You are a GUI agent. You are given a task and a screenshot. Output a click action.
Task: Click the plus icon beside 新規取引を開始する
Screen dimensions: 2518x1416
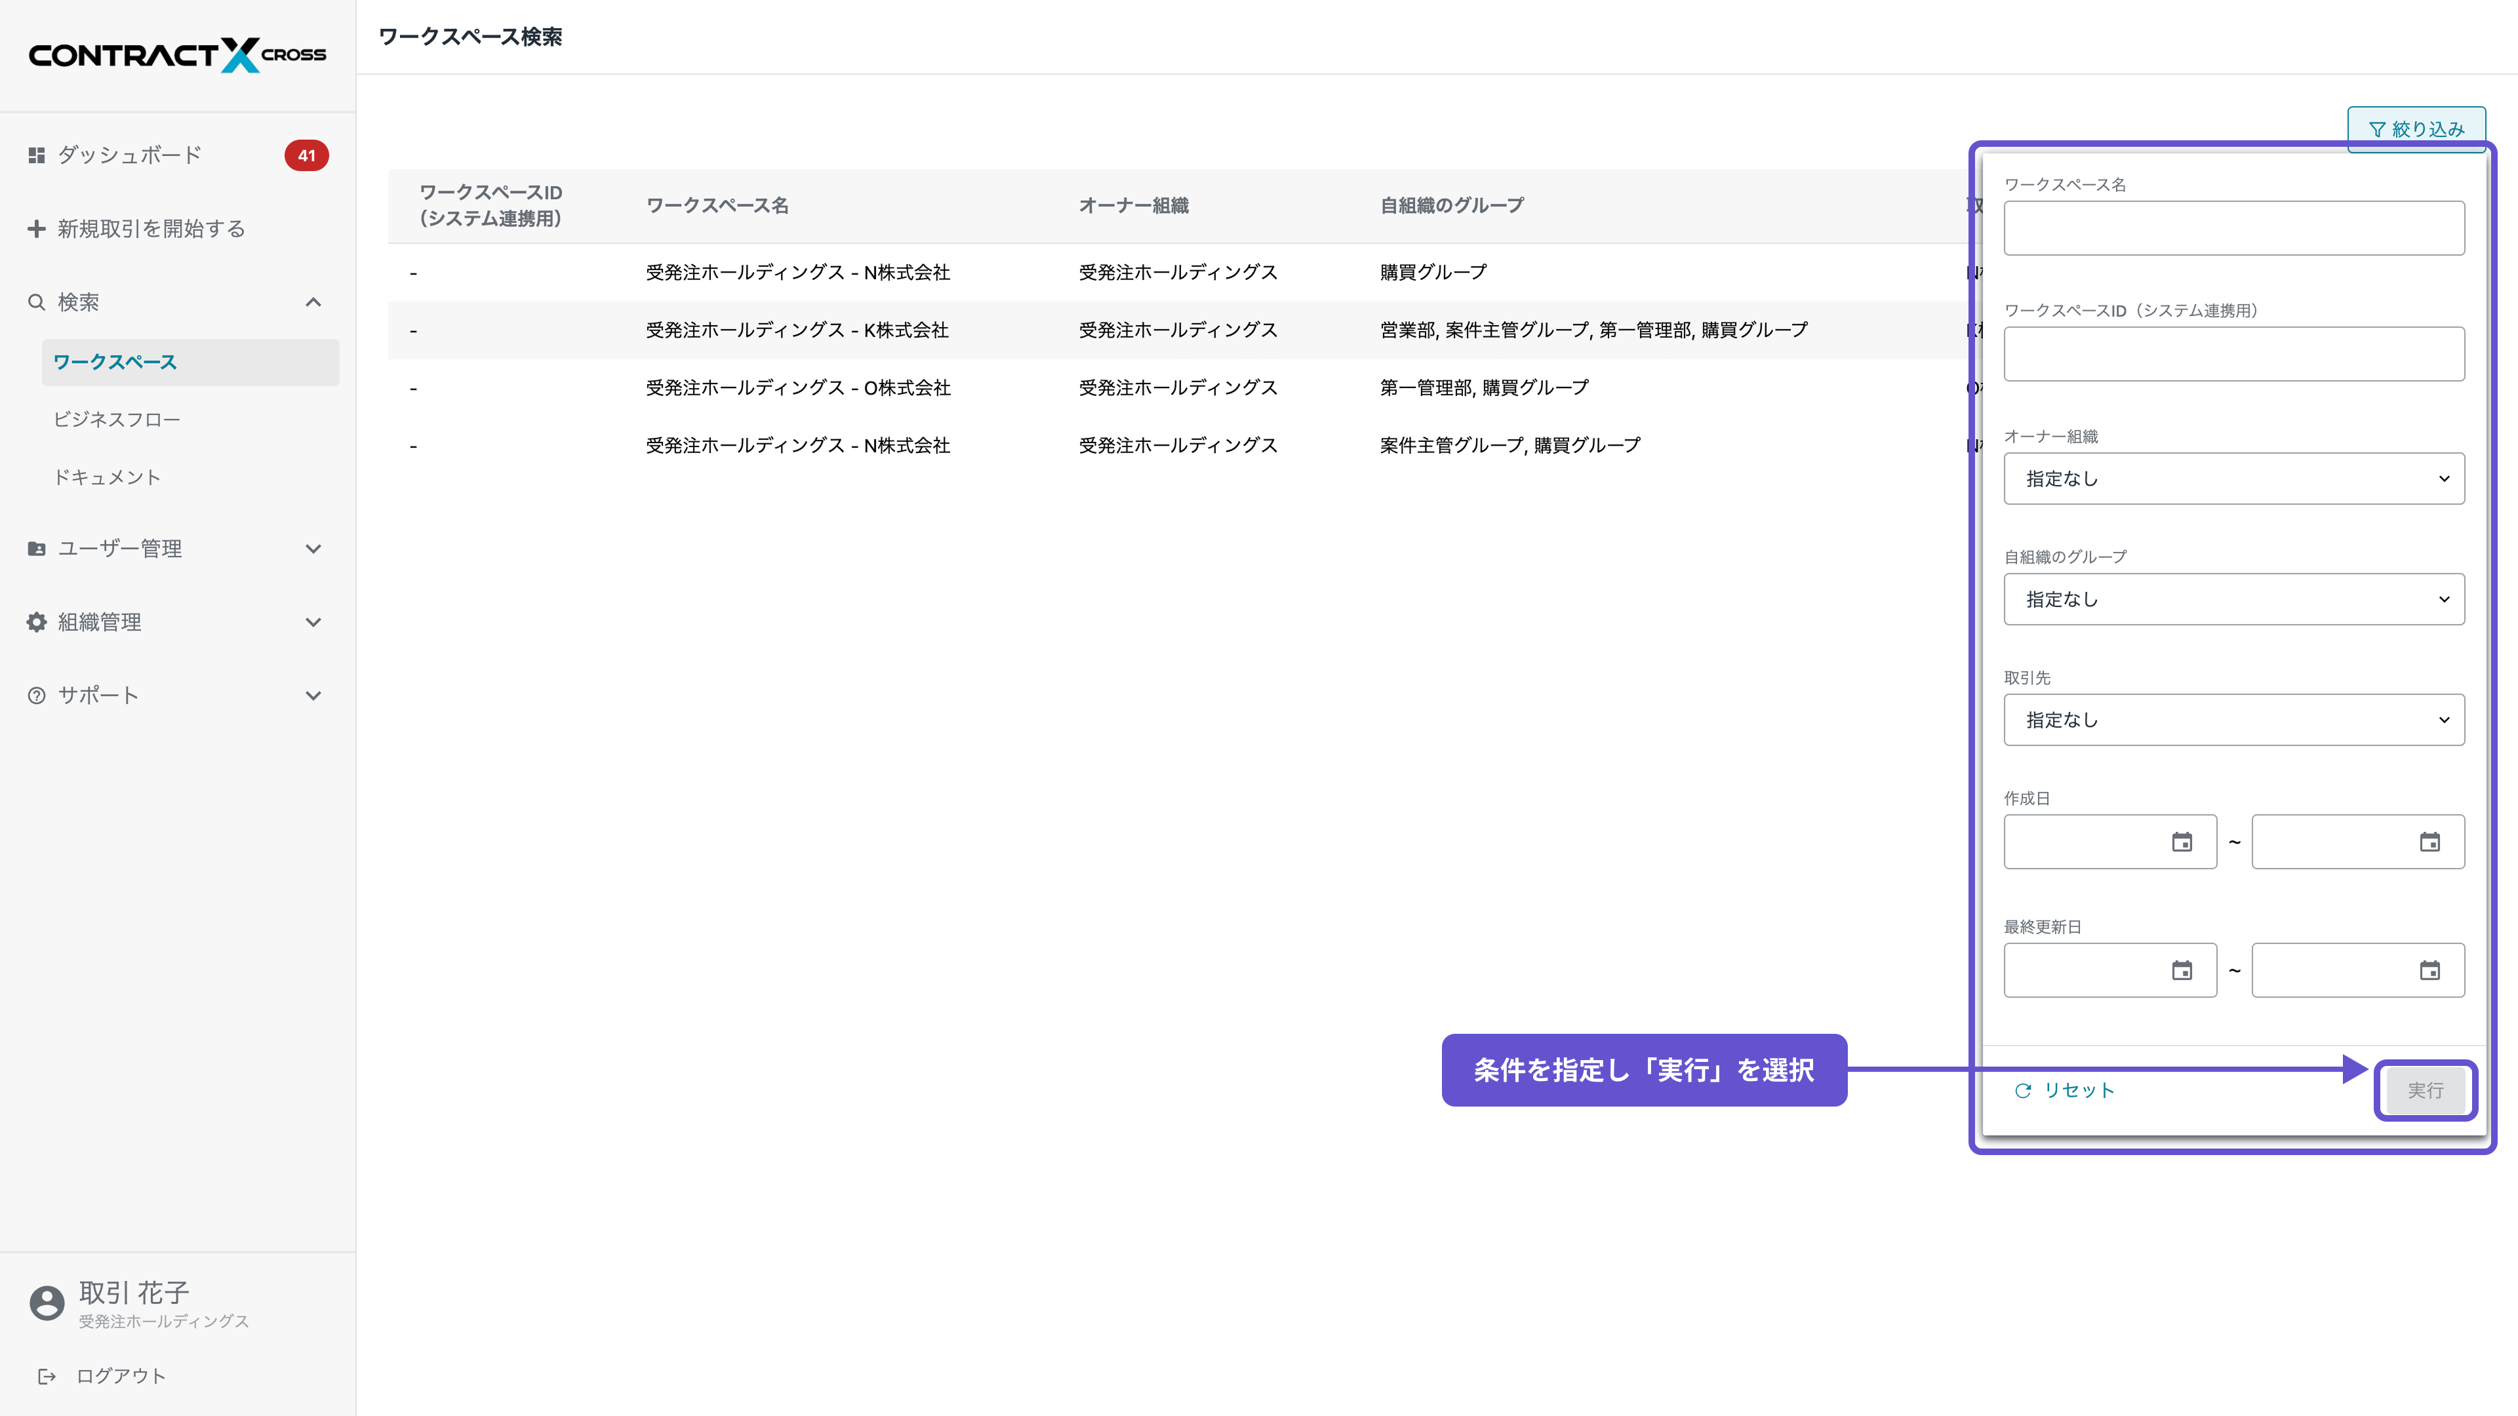pyautogui.click(x=36, y=227)
